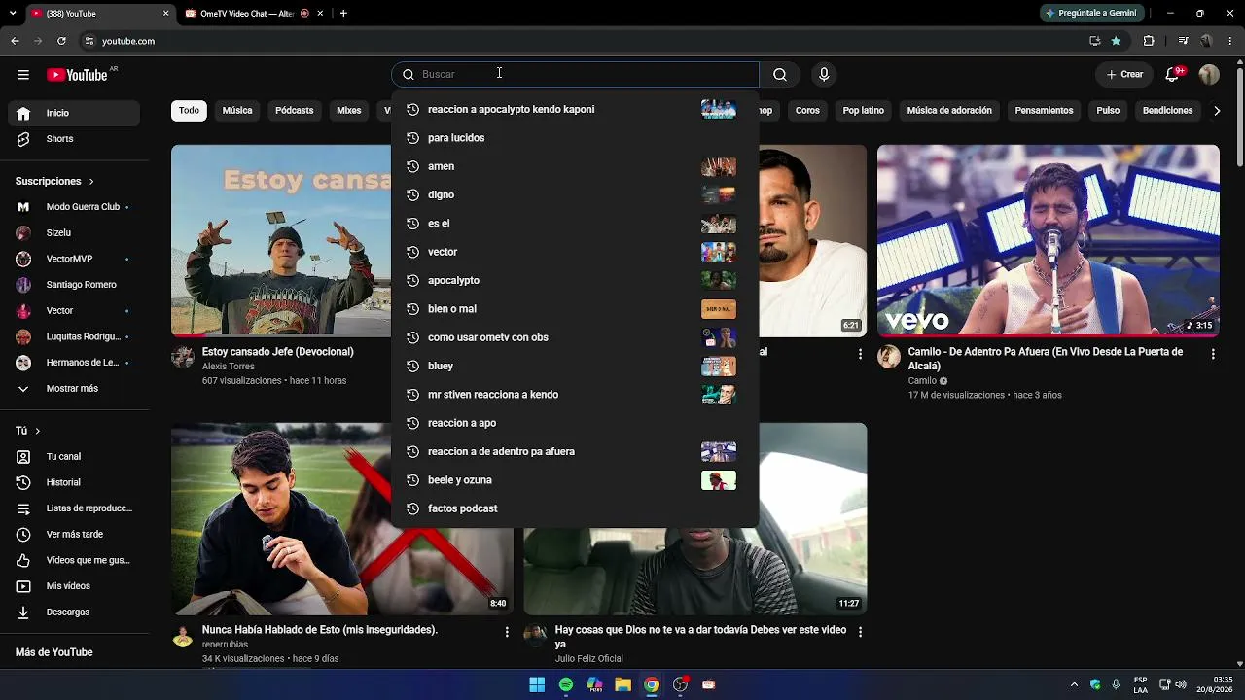Image resolution: width=1245 pixels, height=700 pixels.
Task: Open the browser extensions puzzle icon
Action: point(1149,41)
